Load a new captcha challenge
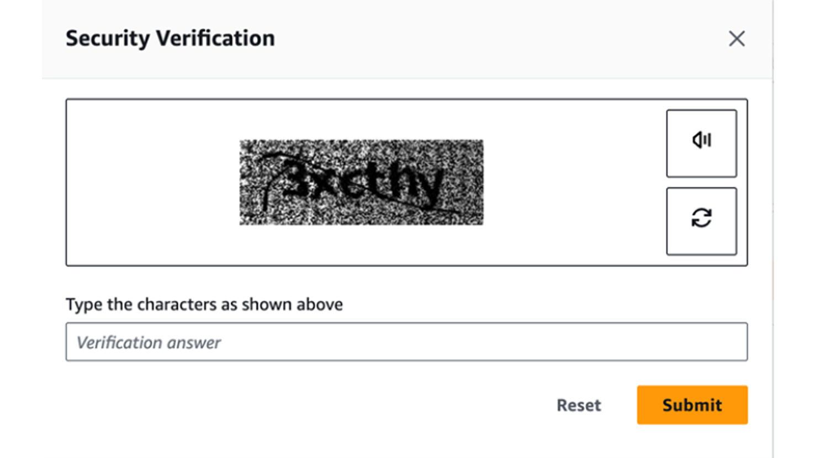The width and height of the screenshot is (816, 458). [x=701, y=221]
